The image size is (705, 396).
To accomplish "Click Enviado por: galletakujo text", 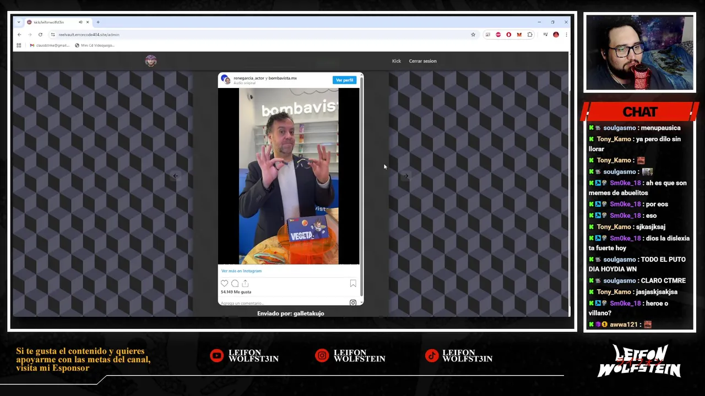I will tap(291, 313).
